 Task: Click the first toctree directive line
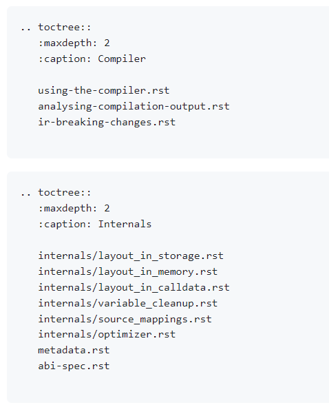(x=56, y=27)
